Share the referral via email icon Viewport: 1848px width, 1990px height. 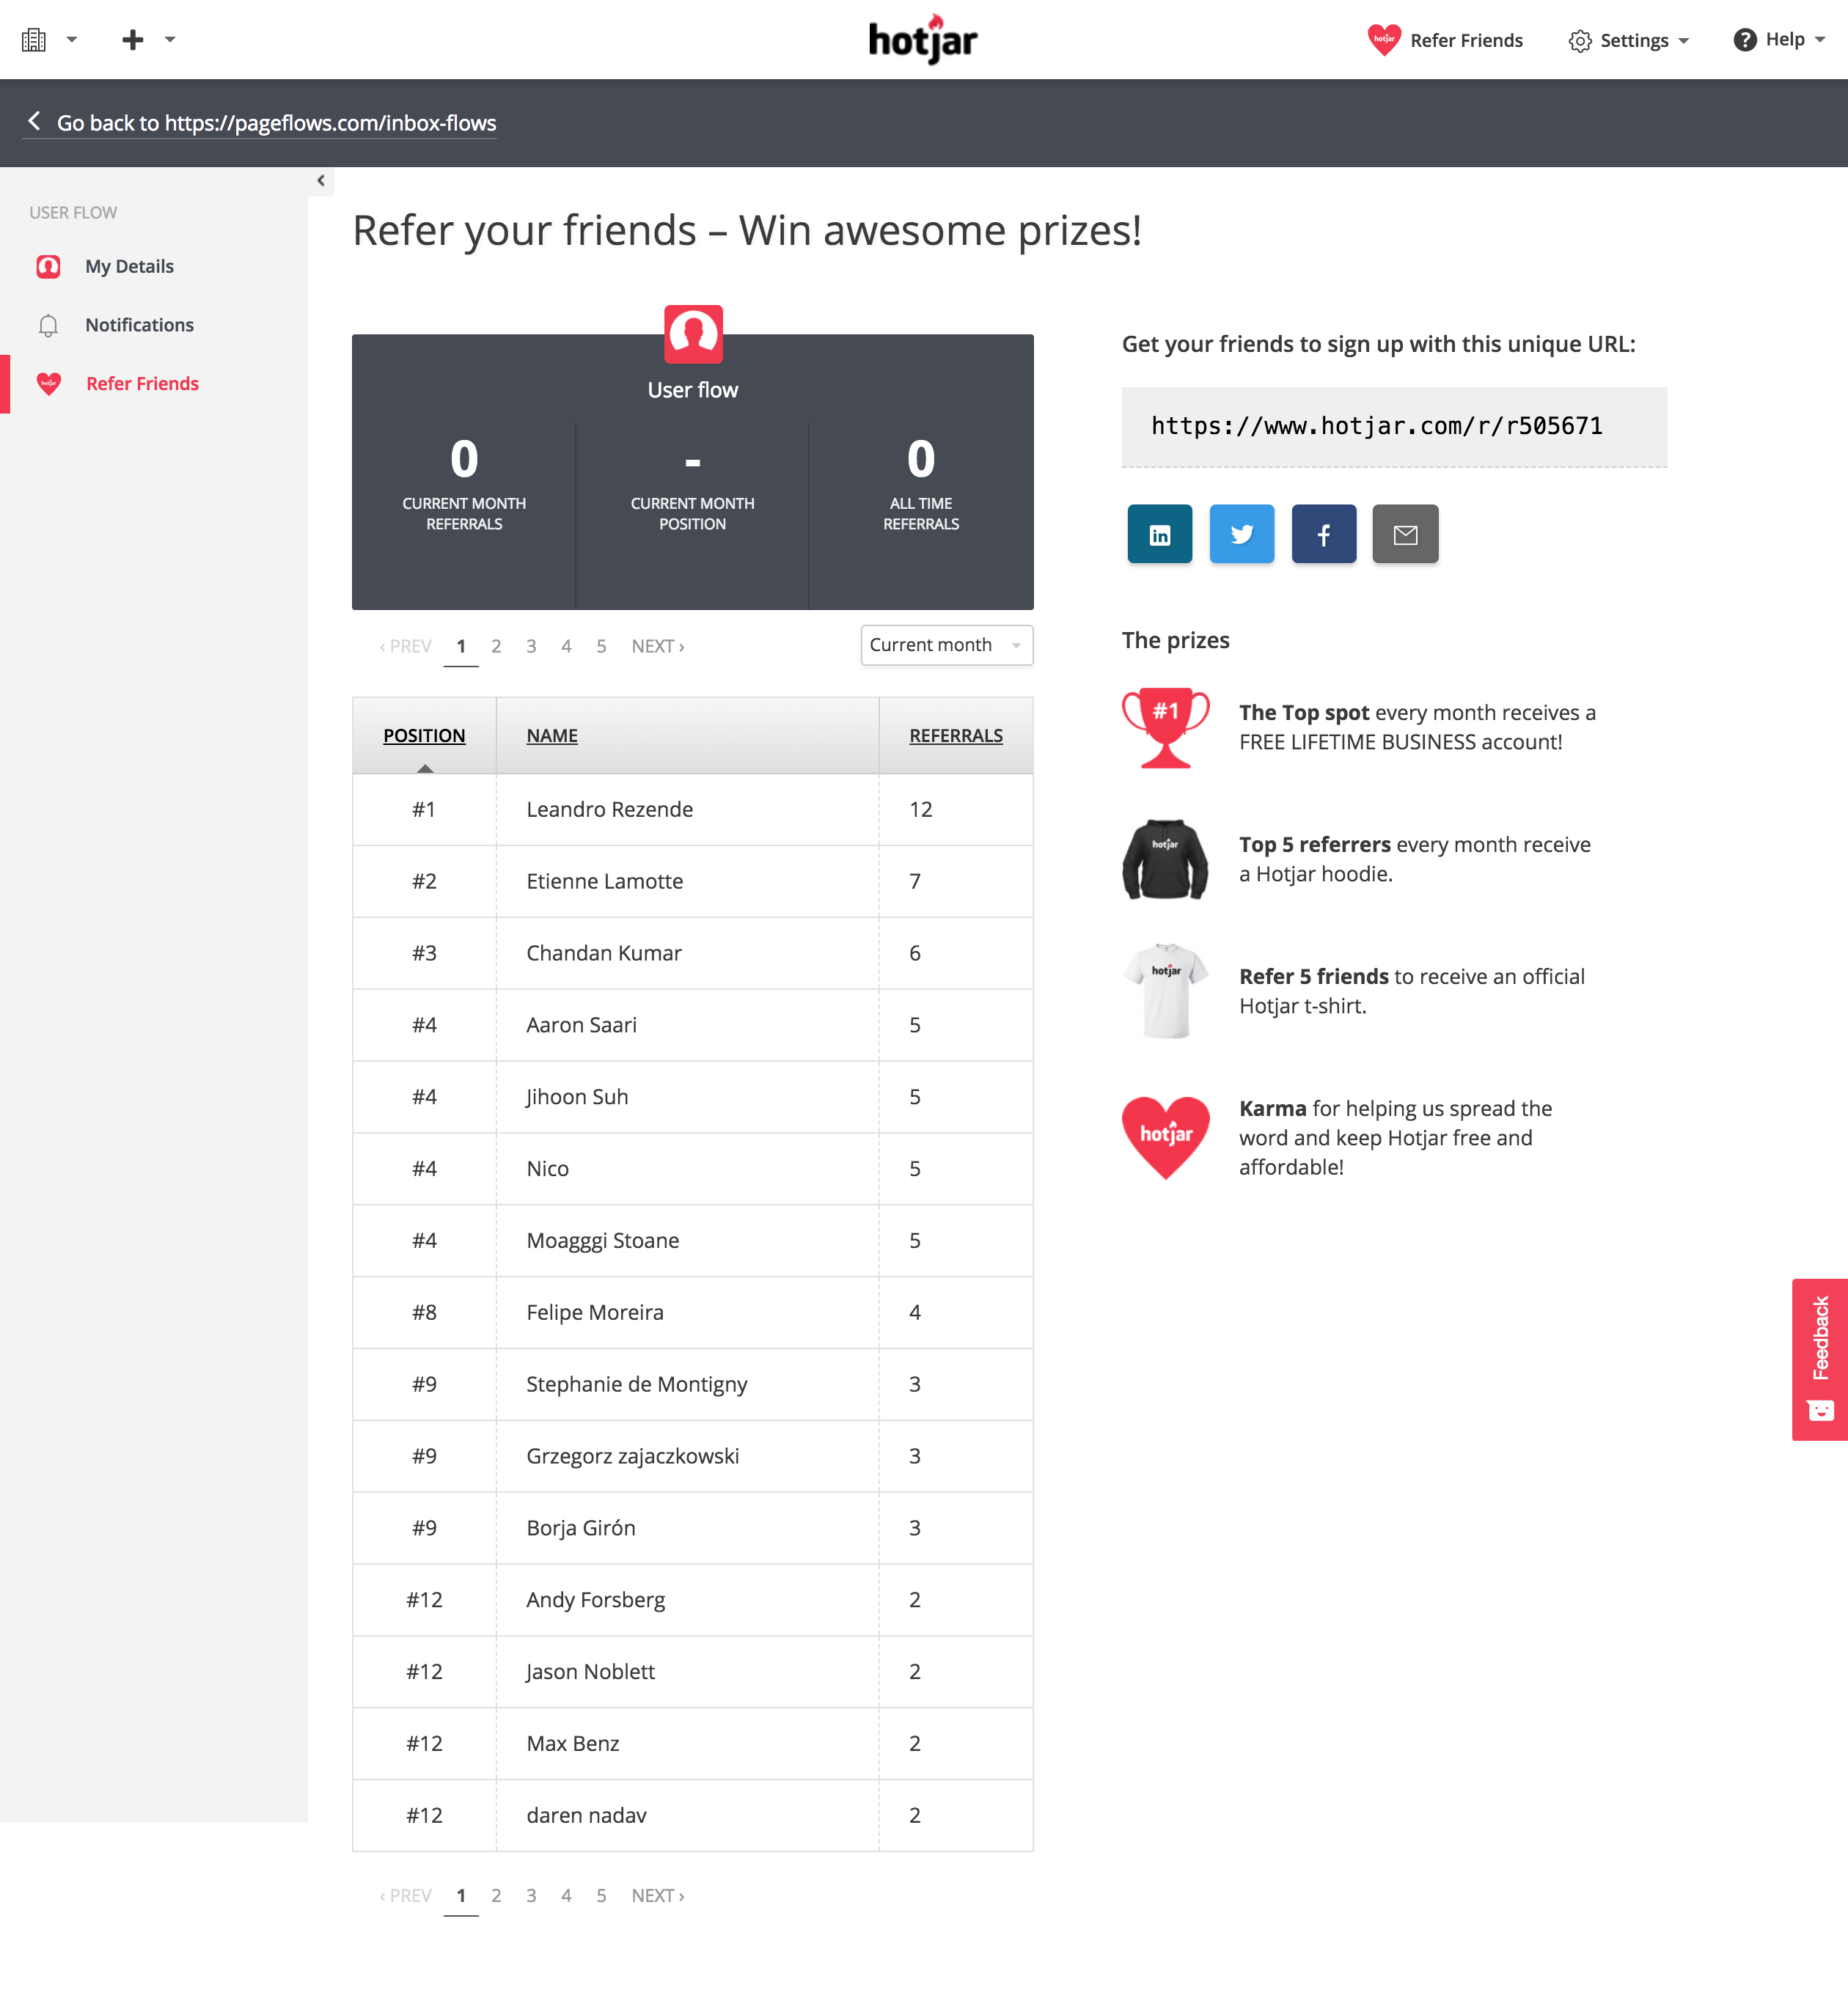pos(1405,535)
